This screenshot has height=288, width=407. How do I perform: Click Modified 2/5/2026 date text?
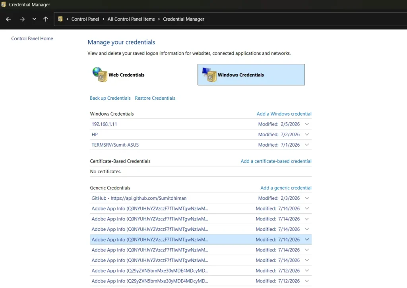point(279,124)
